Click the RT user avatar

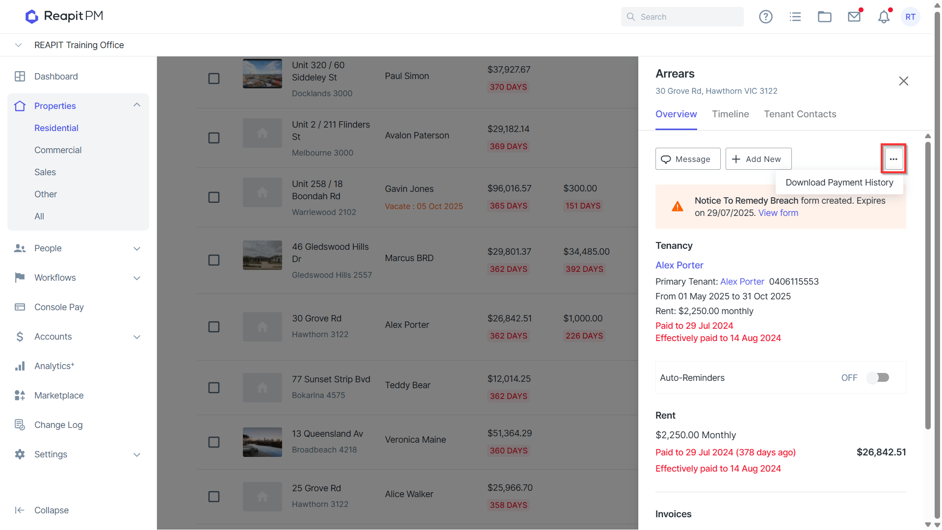(x=911, y=17)
